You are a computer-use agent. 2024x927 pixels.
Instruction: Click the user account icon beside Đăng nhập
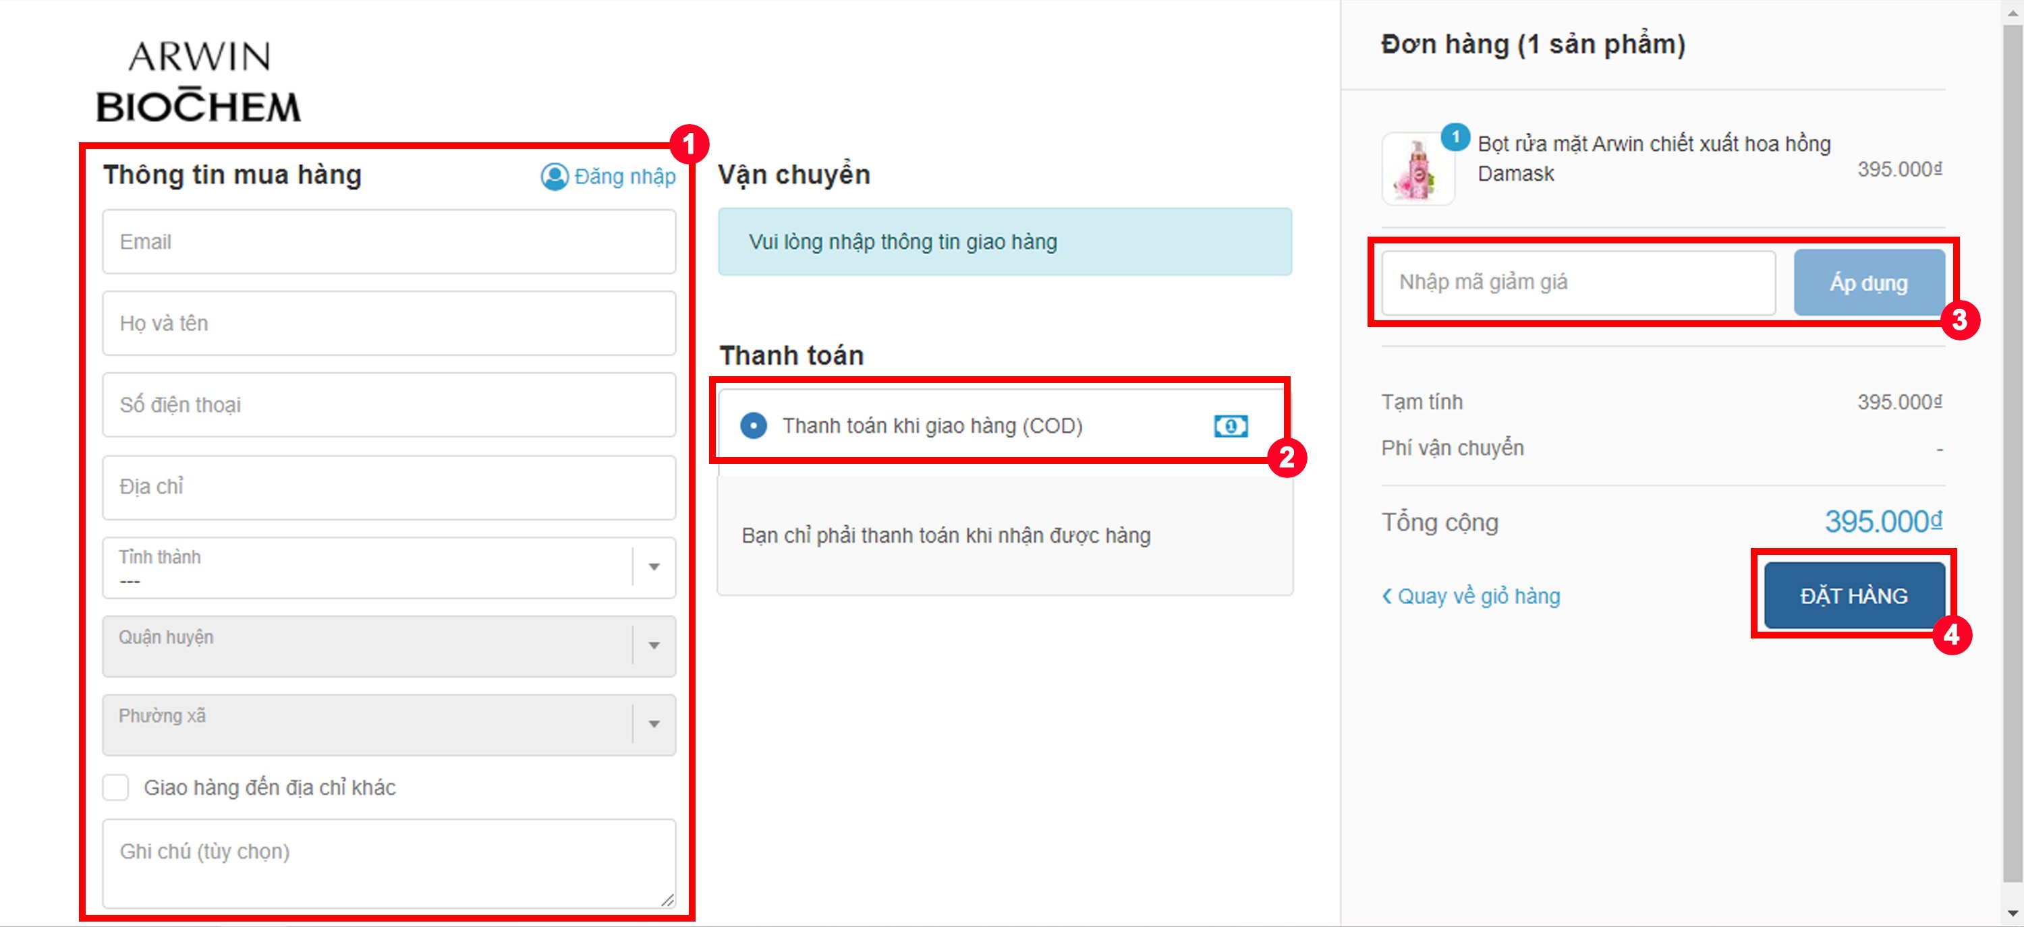click(554, 177)
